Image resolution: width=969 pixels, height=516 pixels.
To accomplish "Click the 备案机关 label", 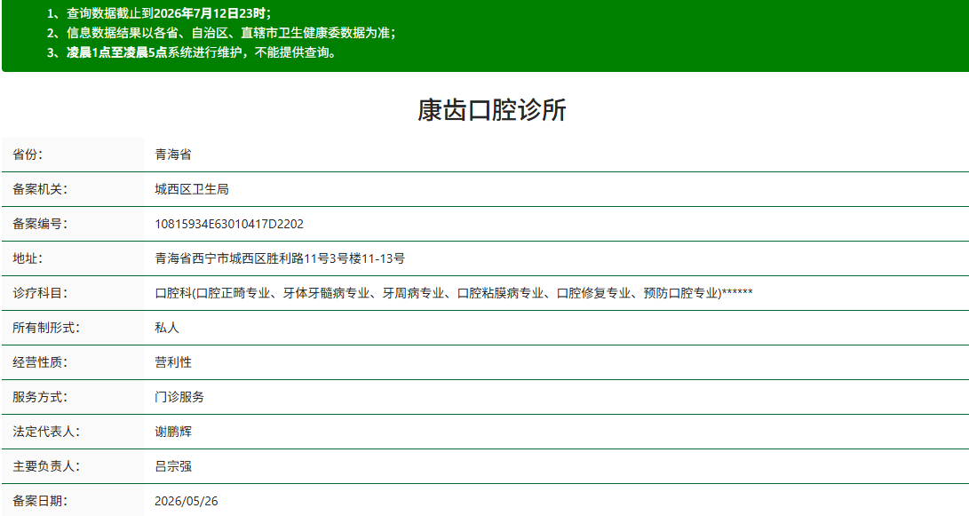I will (x=40, y=189).
